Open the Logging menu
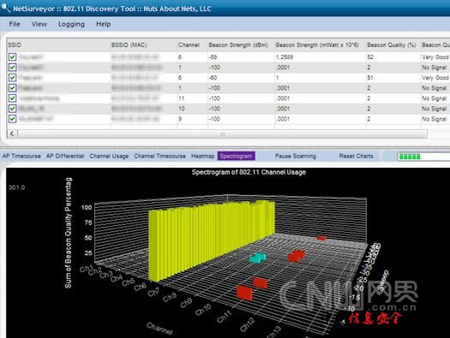Viewport: 450px width, 338px height. point(71,24)
